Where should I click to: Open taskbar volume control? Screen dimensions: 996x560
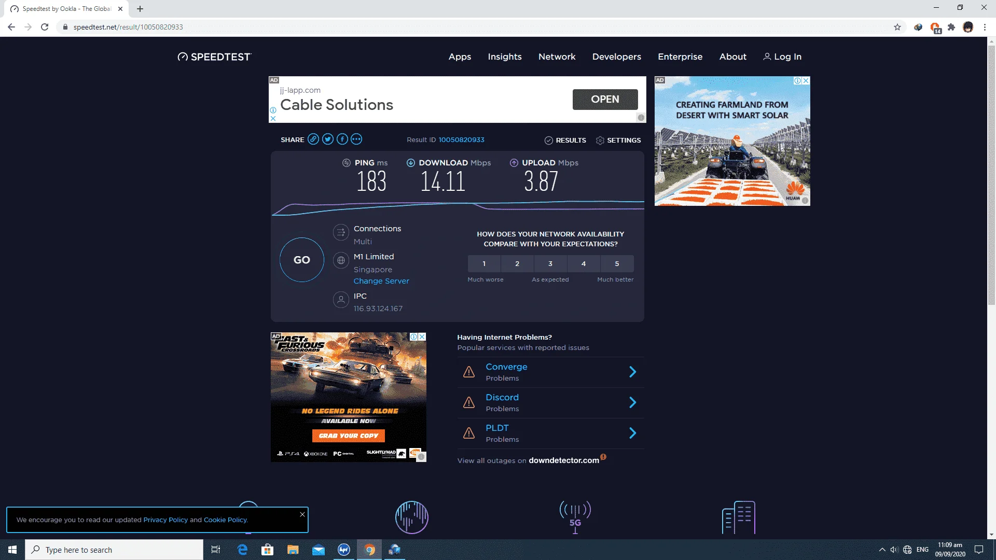(894, 550)
